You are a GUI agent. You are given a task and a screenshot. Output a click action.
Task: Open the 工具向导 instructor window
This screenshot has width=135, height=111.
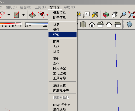[63, 78]
